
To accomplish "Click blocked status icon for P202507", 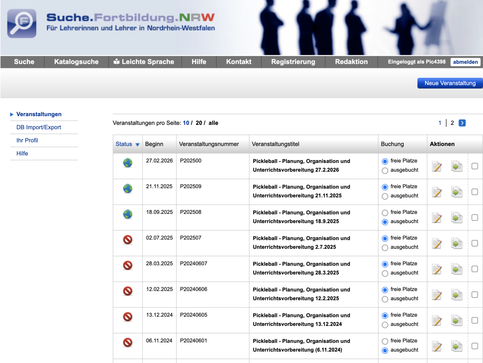I will pyautogui.click(x=128, y=240).
